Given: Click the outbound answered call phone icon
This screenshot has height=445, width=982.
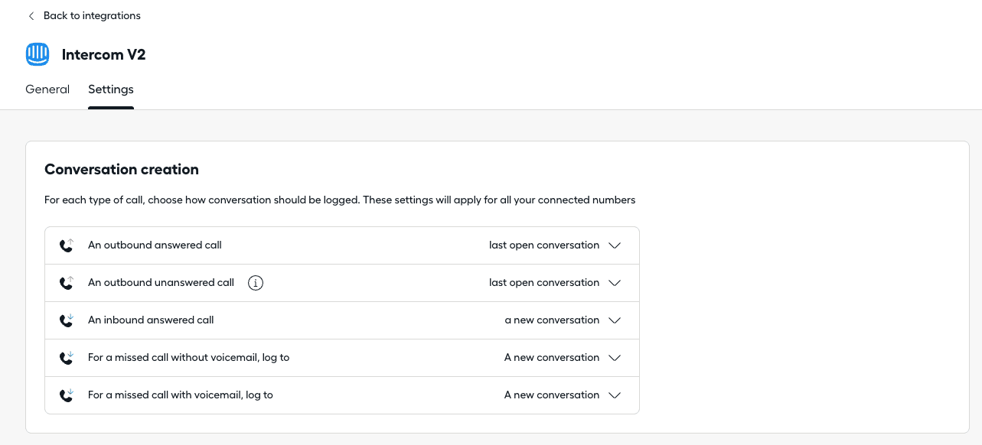Looking at the screenshot, I should pyautogui.click(x=67, y=245).
